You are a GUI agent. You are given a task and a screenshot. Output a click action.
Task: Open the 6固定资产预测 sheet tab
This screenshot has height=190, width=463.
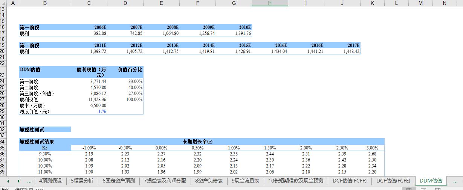[118, 181]
